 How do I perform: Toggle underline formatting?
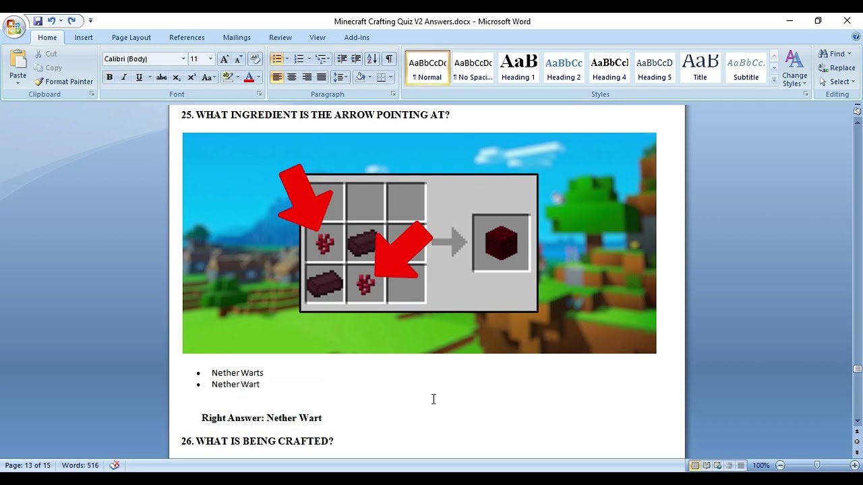[139, 77]
